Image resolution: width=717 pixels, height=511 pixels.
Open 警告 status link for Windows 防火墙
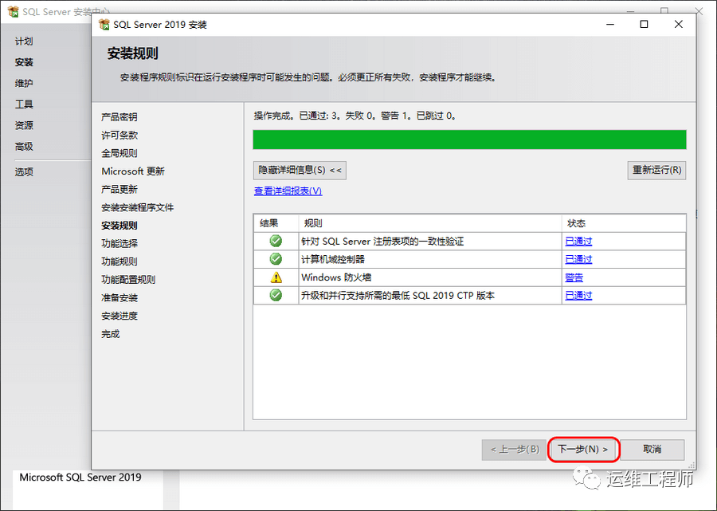tap(574, 277)
